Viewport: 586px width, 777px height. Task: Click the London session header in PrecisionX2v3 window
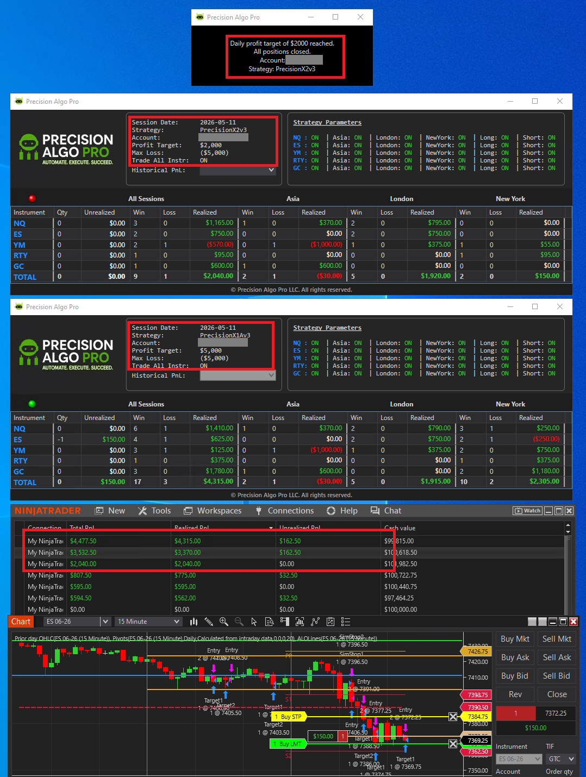402,199
